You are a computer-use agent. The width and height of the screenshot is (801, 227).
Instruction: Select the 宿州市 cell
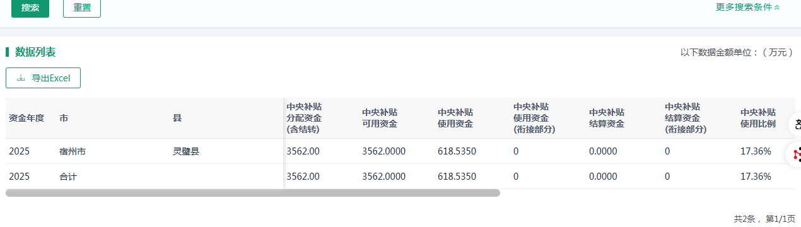[73, 151]
